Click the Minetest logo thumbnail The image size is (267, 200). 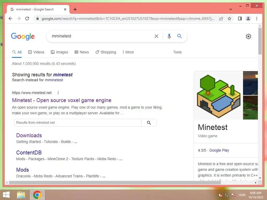tap(219, 95)
